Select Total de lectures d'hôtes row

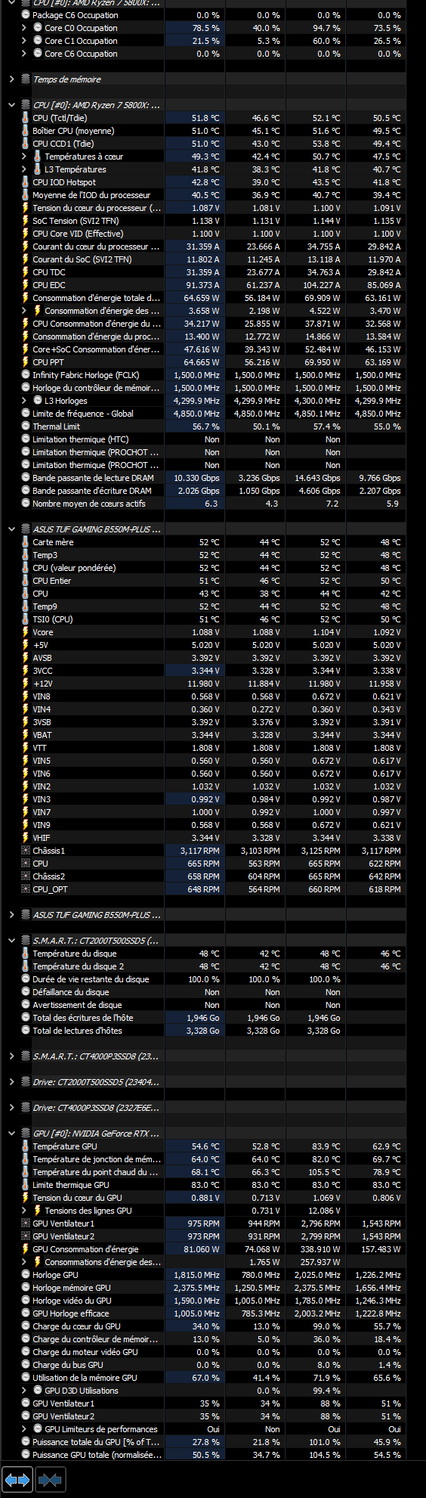(x=204, y=1031)
